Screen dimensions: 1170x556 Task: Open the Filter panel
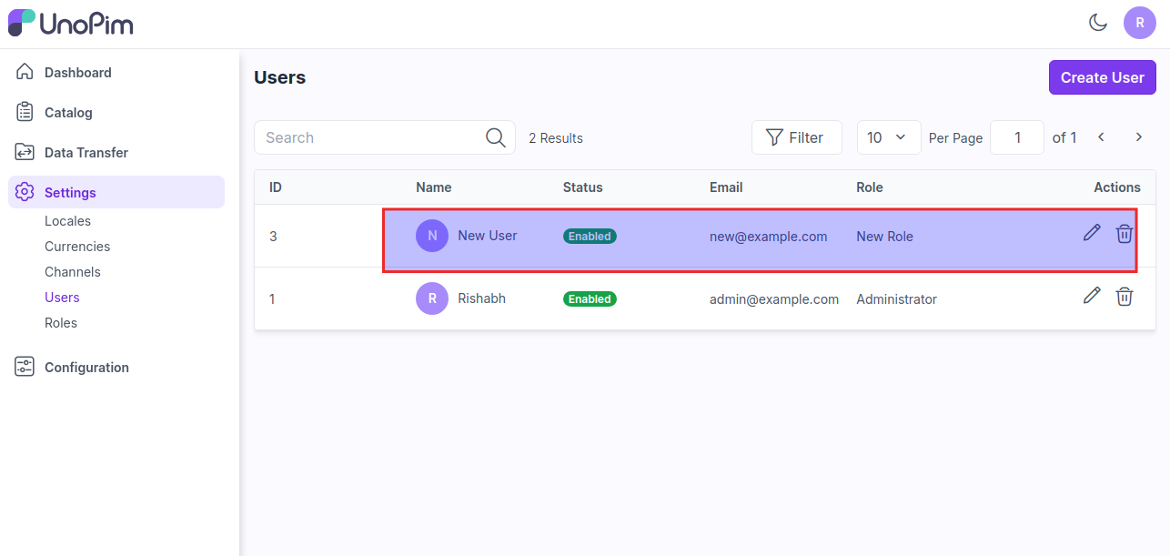click(x=796, y=137)
